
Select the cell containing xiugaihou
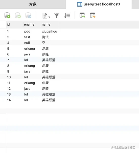pos(50,32)
